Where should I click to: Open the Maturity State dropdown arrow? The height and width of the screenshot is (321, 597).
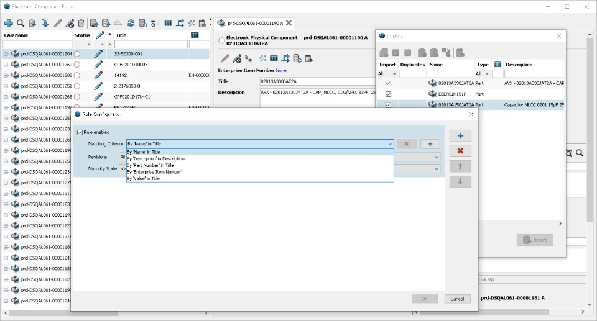pos(437,168)
